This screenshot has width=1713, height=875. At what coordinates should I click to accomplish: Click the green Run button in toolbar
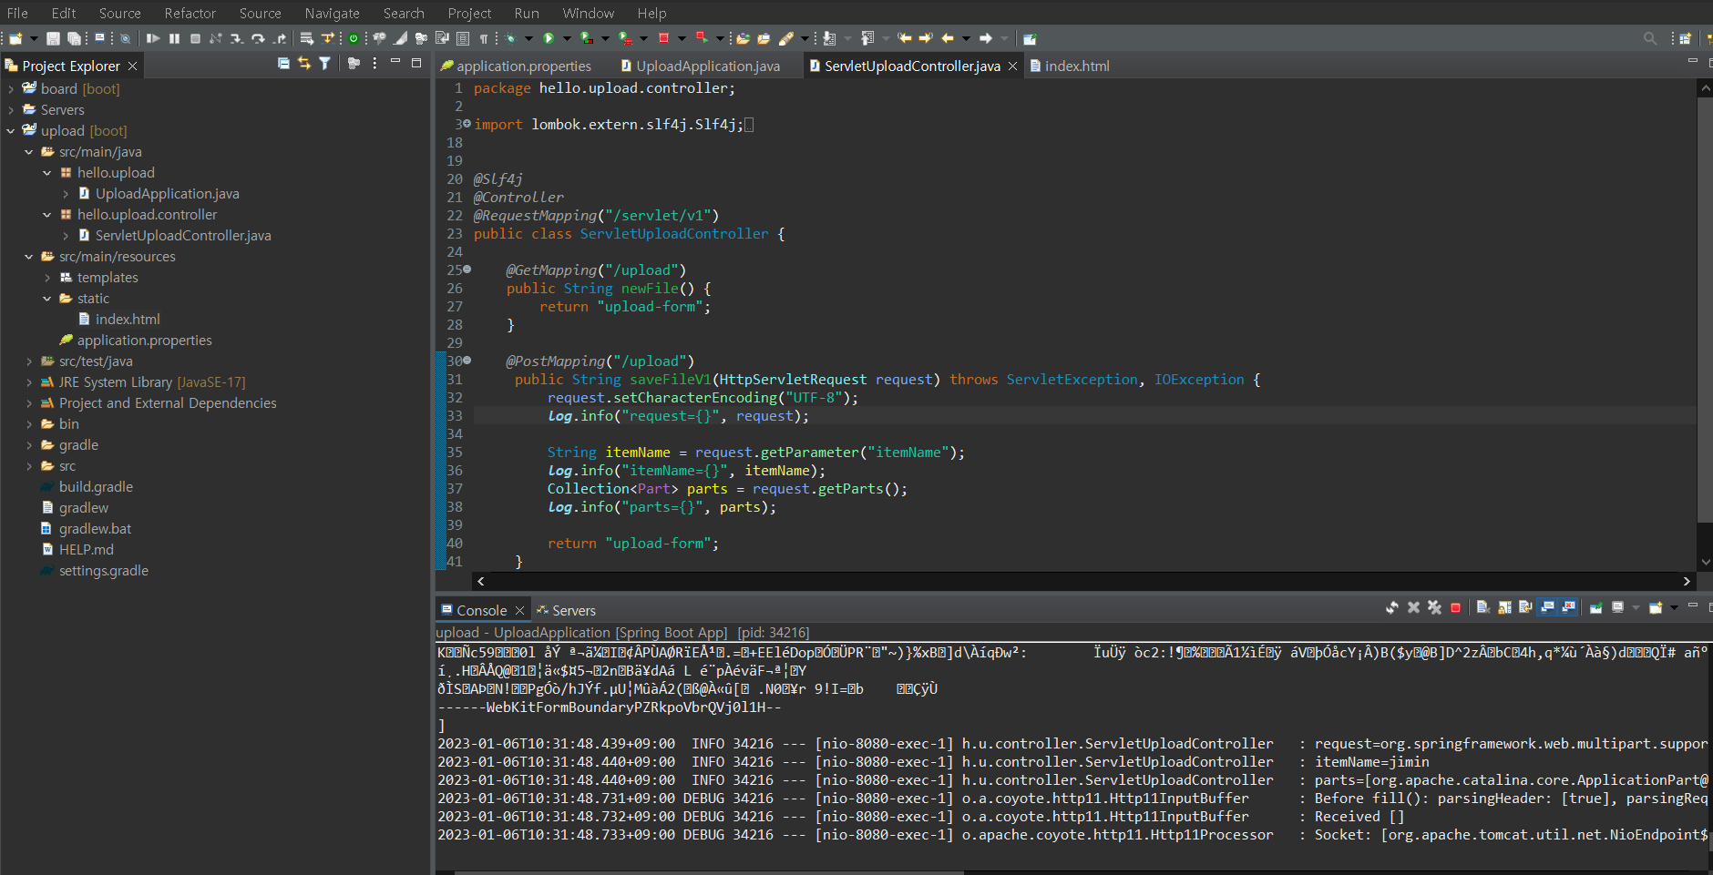[x=549, y=38]
